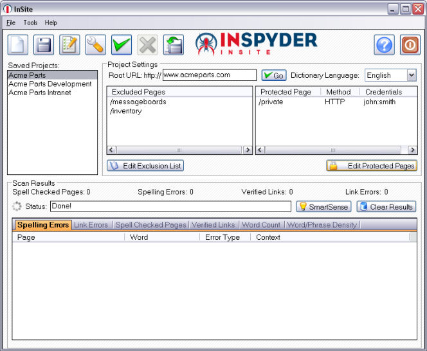This screenshot has height=351, width=427.
Task: Click the Edit Protected Pages button
Action: [372, 166]
